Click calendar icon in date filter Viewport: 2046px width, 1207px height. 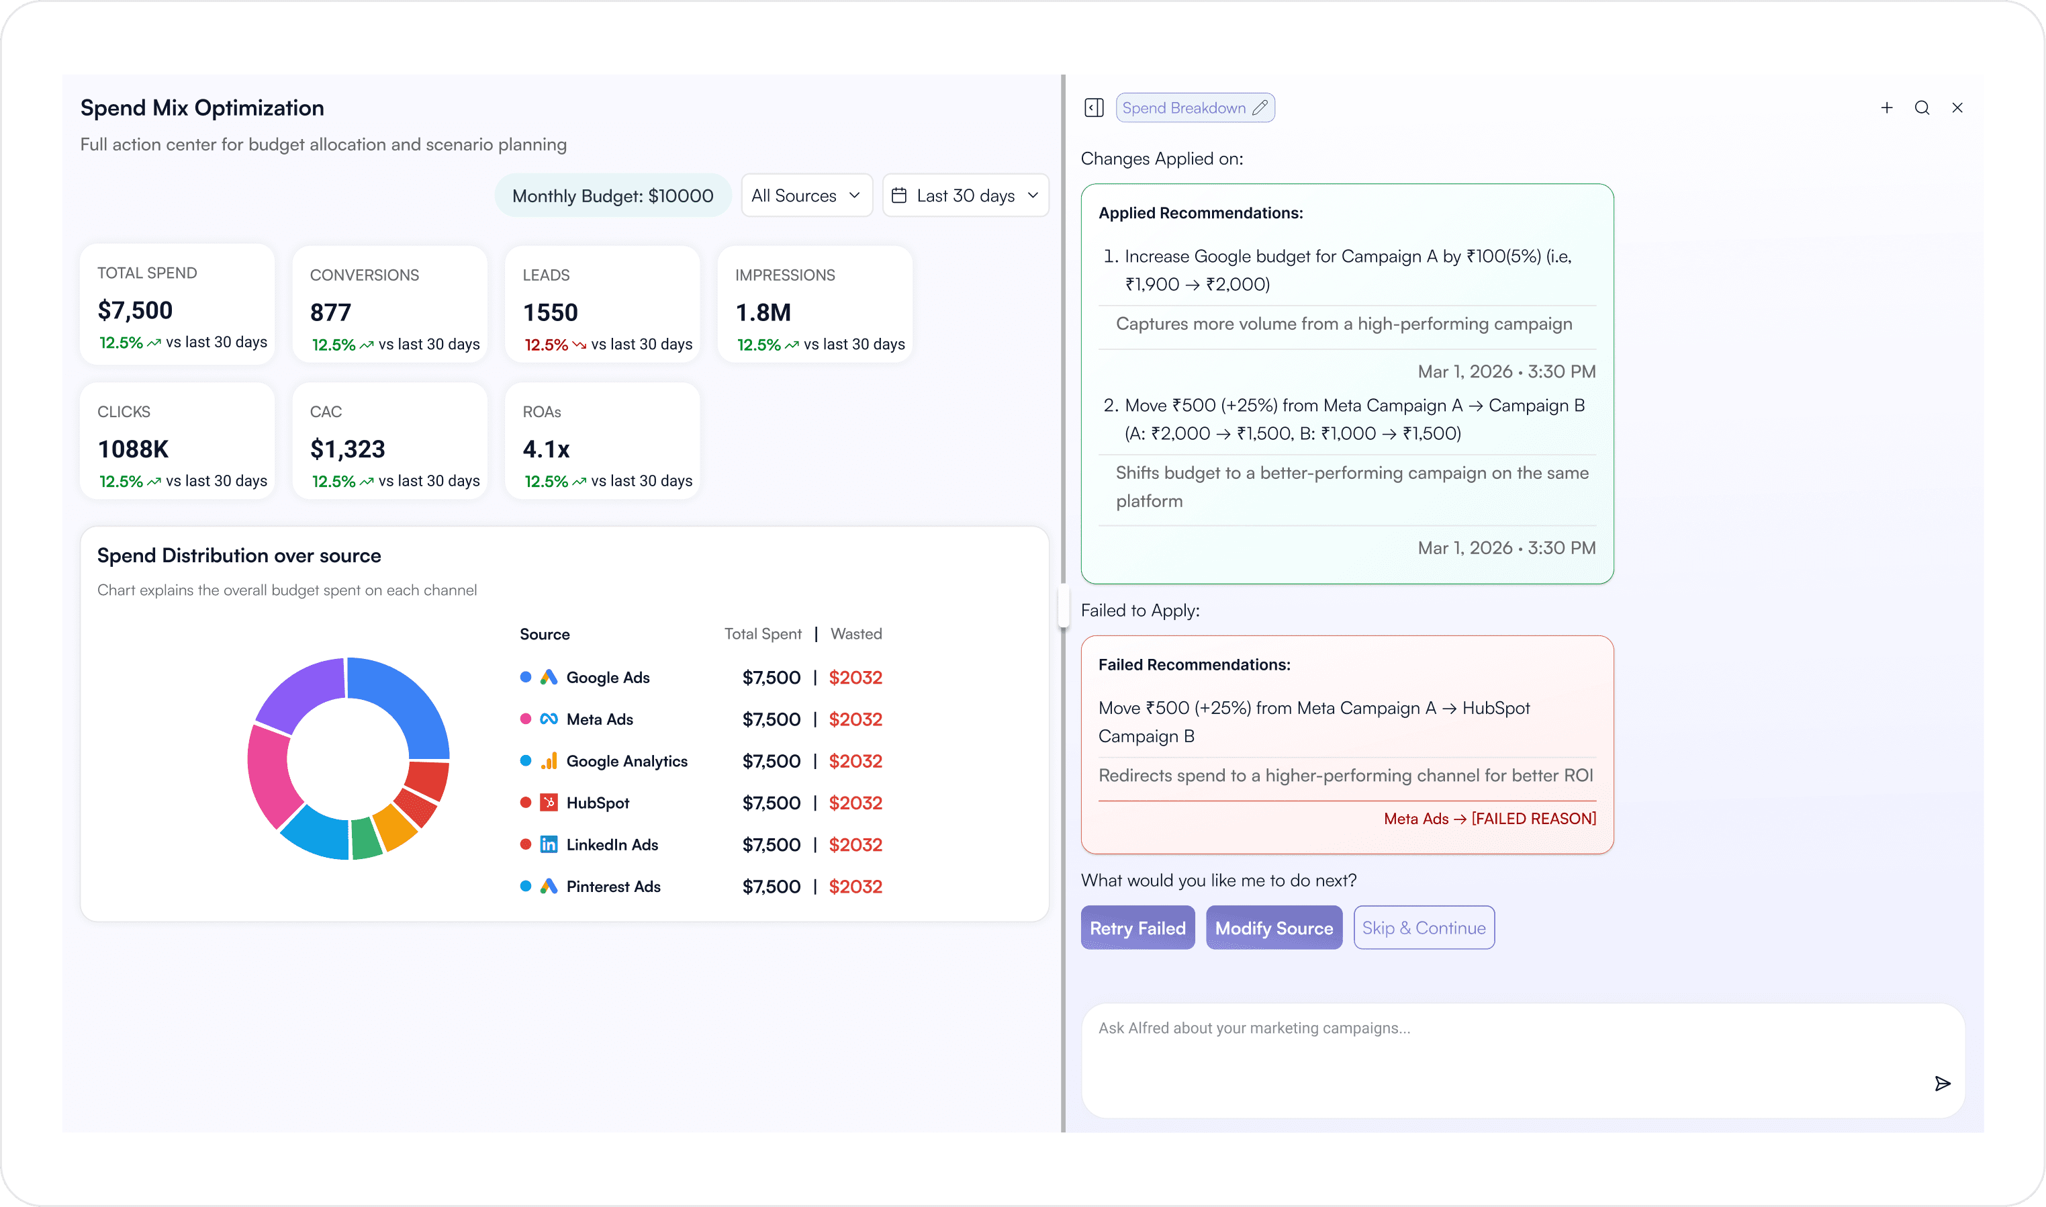(x=899, y=196)
